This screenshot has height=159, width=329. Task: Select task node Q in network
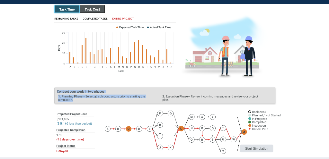click(213, 128)
